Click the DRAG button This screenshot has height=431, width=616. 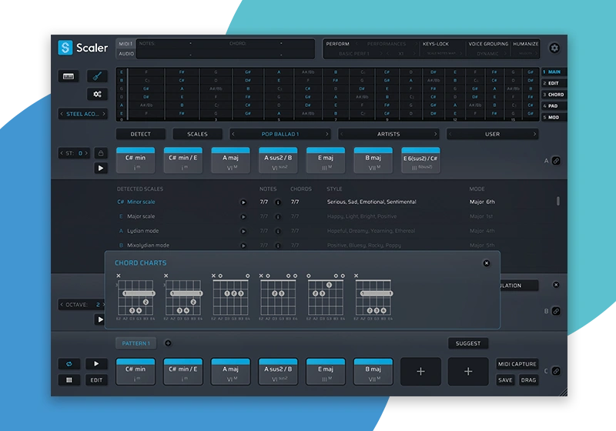click(x=528, y=380)
